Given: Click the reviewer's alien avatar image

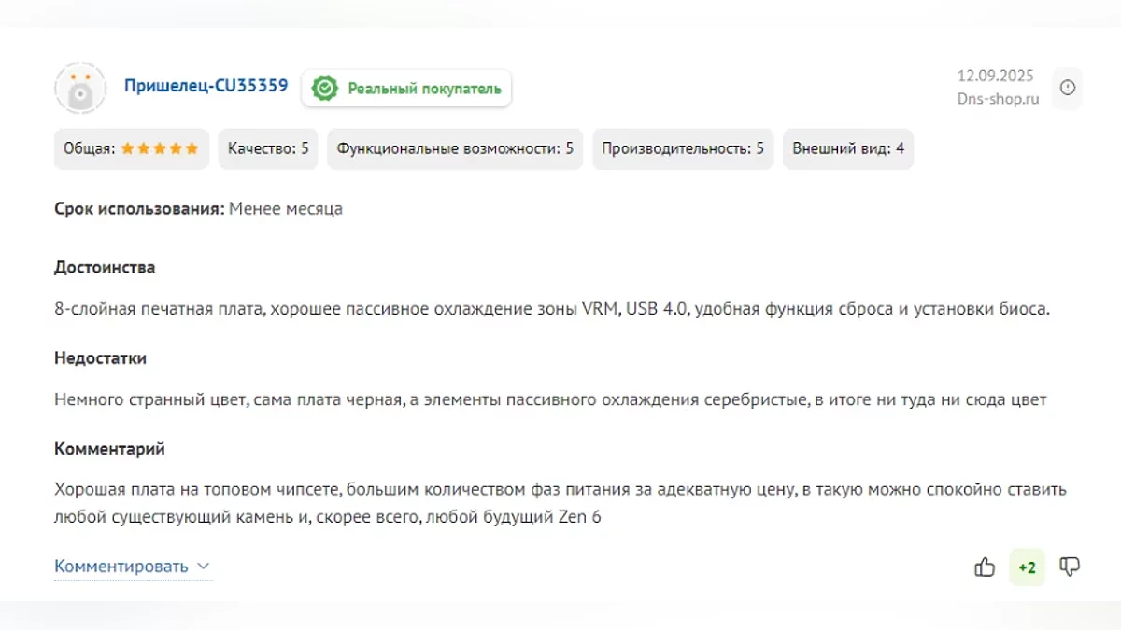Looking at the screenshot, I should 80,89.
